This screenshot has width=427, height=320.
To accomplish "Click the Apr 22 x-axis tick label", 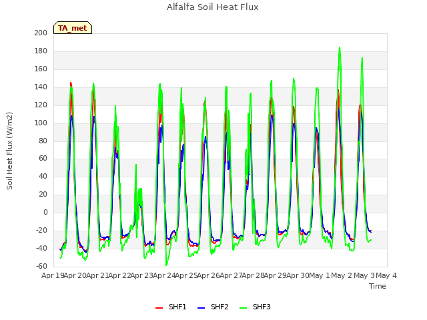I will point(120,275).
